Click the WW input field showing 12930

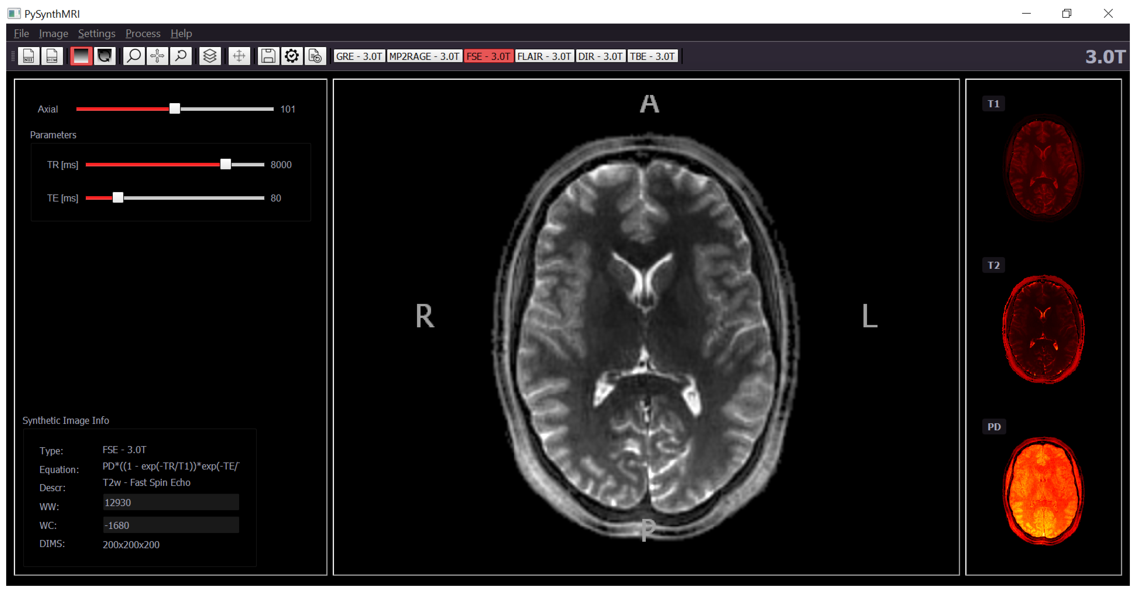[171, 503]
